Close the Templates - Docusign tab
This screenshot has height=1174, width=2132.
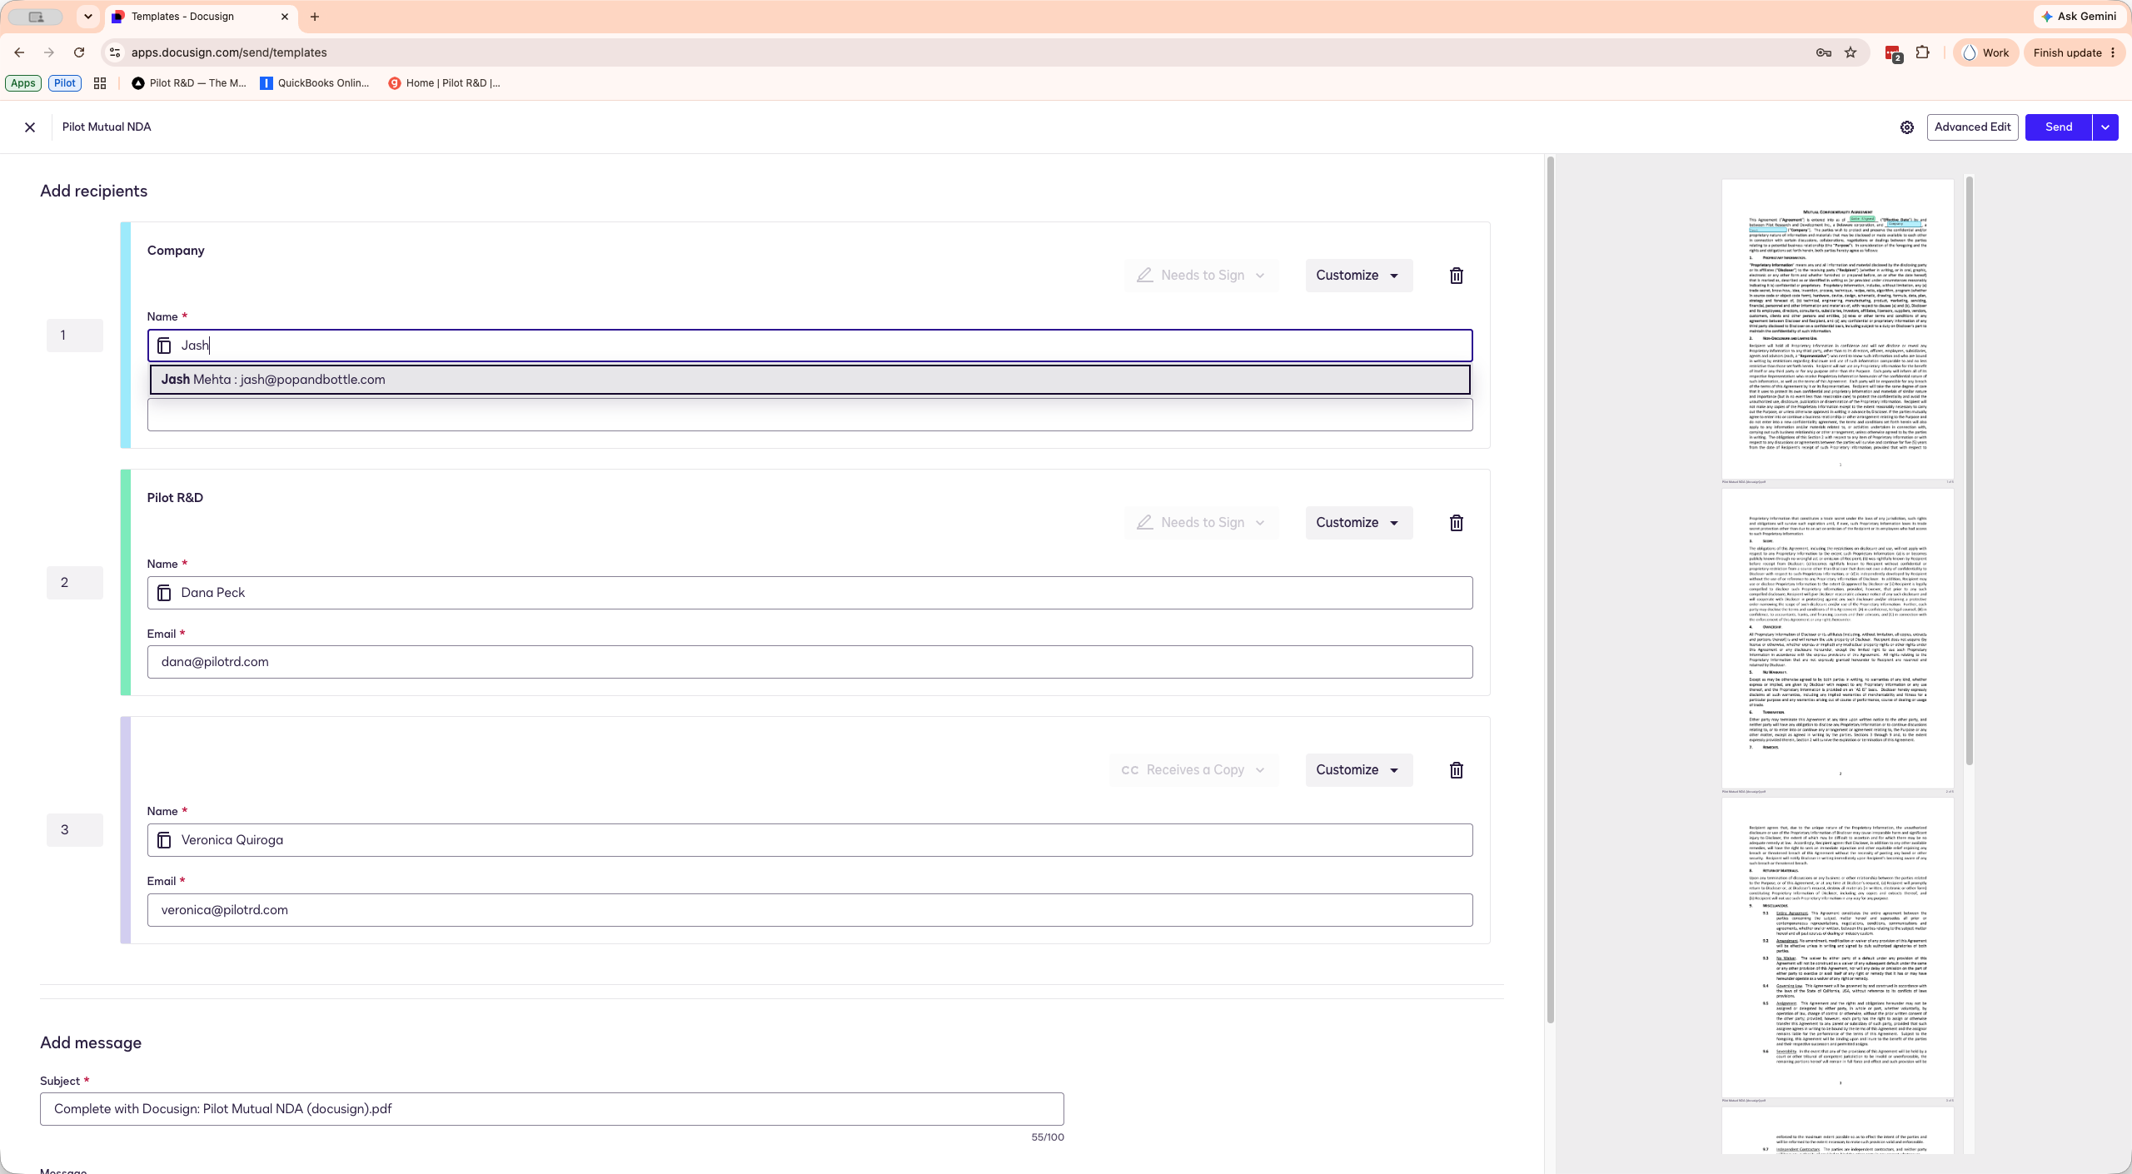[x=284, y=17]
